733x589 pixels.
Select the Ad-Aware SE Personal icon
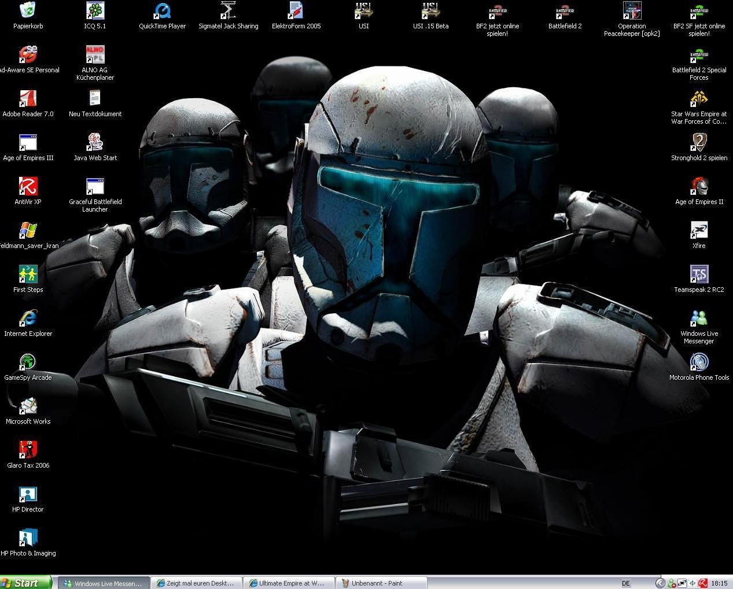(28, 54)
